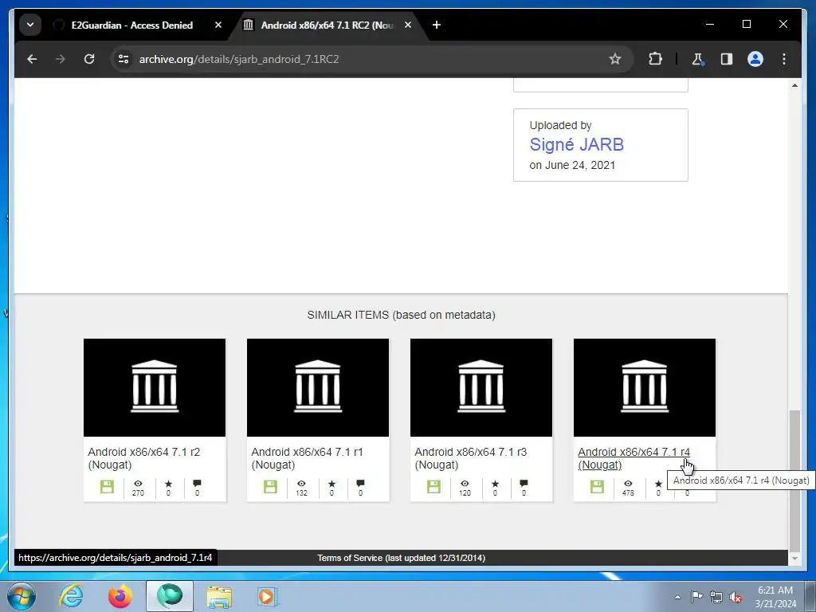Click the reviews comment icon on r2 card
Image resolution: width=816 pixels, height=612 pixels.
coord(198,484)
